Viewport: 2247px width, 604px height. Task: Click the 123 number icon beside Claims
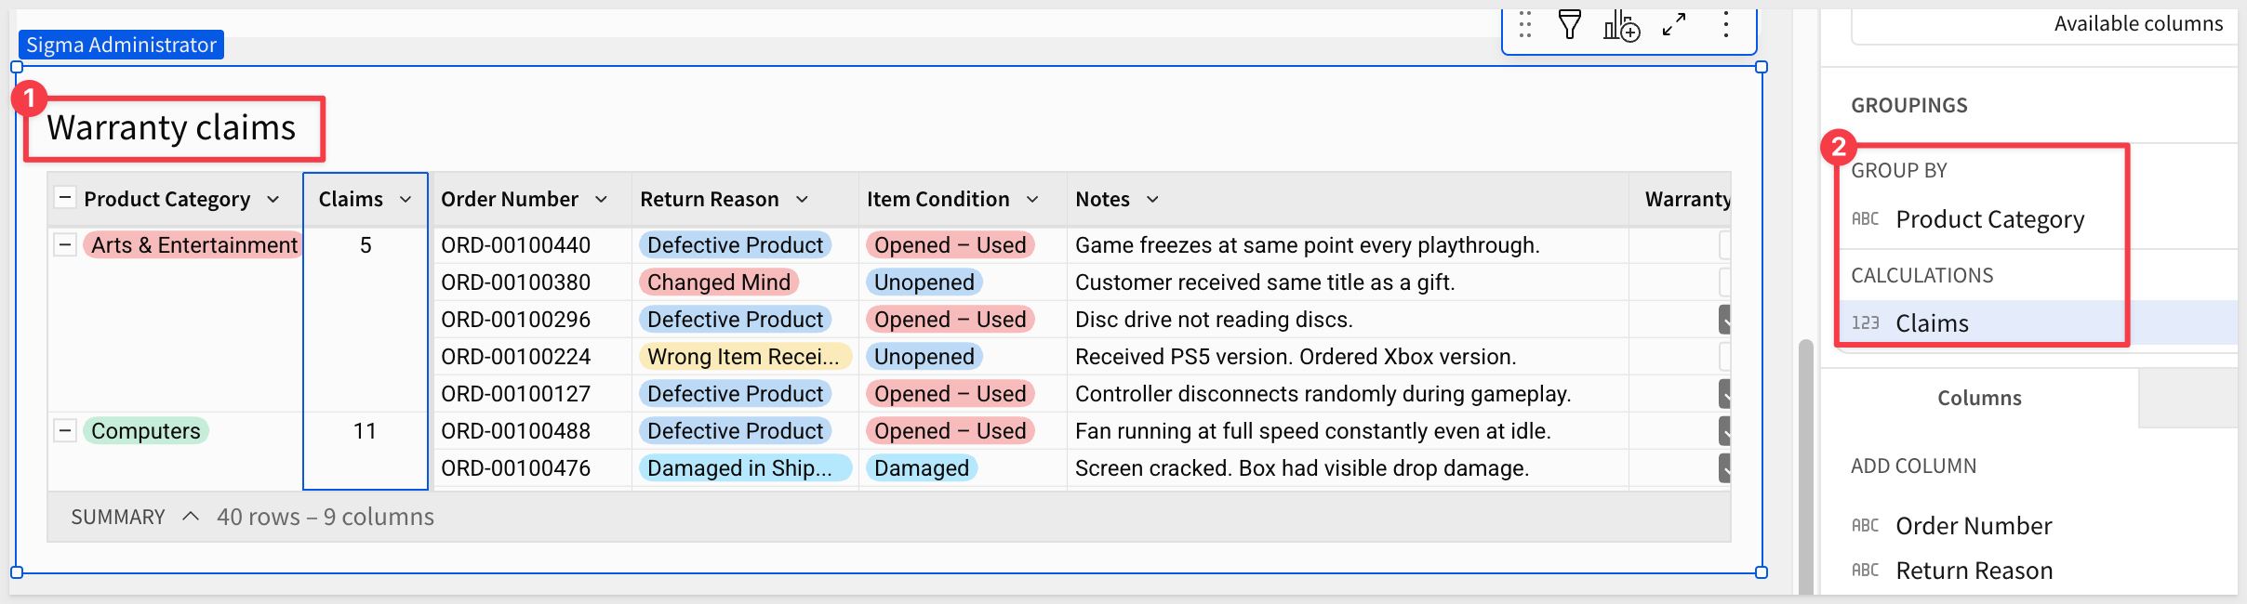click(1865, 323)
